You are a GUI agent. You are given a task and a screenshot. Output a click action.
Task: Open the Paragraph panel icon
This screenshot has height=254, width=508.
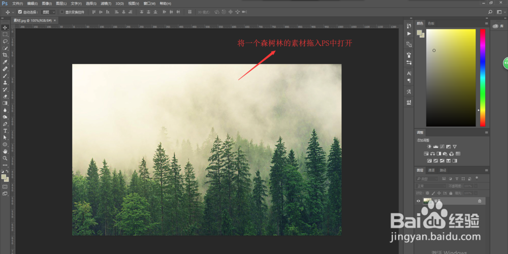pyautogui.click(x=409, y=81)
